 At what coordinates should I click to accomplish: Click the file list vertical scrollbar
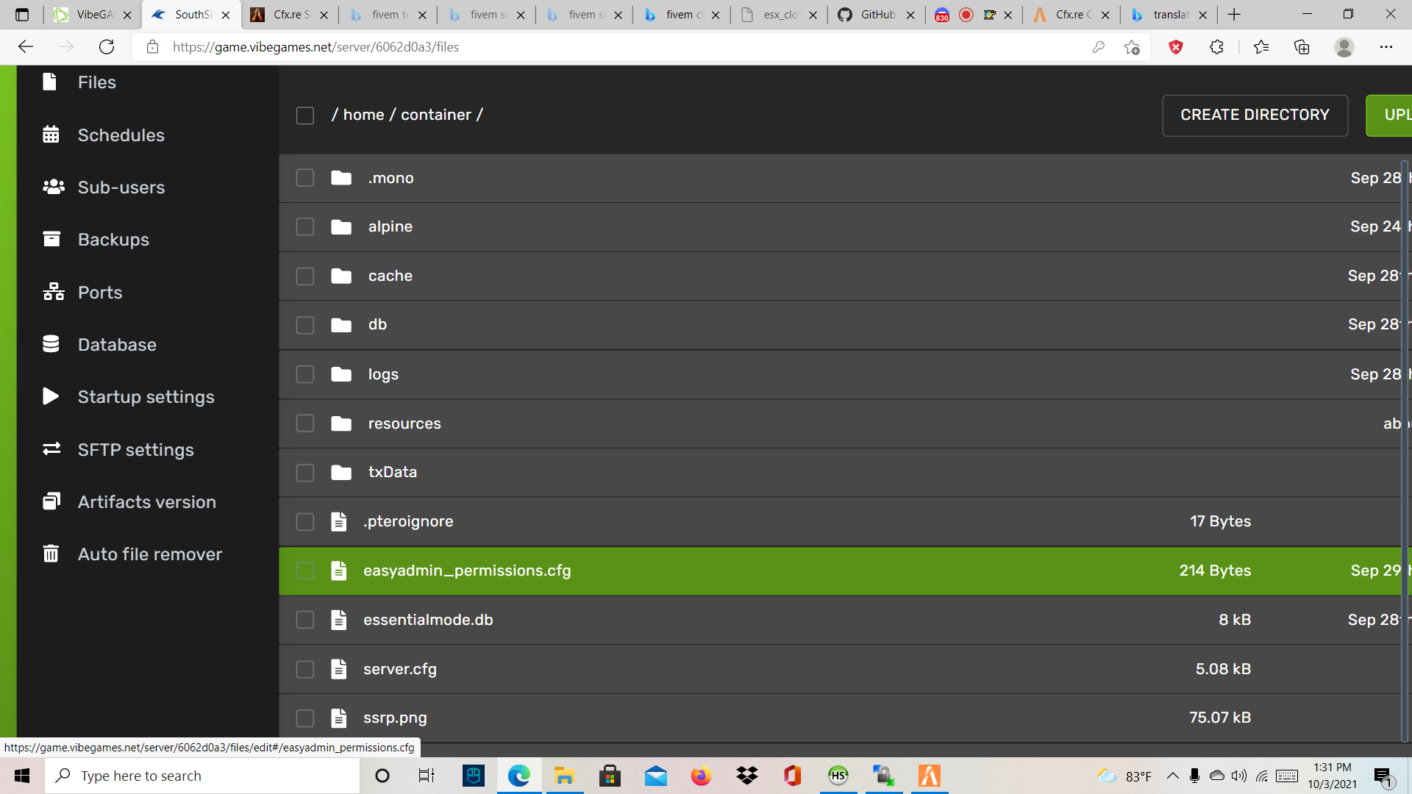(1405, 441)
